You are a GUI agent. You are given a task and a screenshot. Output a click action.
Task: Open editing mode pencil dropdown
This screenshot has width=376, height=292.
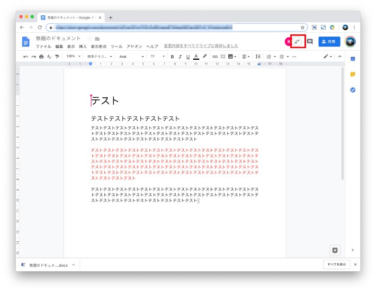(x=328, y=57)
